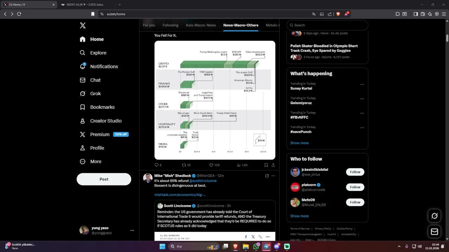449x252 pixels.
Task: Open Bookmarks in the sidebar
Action: 97,107
